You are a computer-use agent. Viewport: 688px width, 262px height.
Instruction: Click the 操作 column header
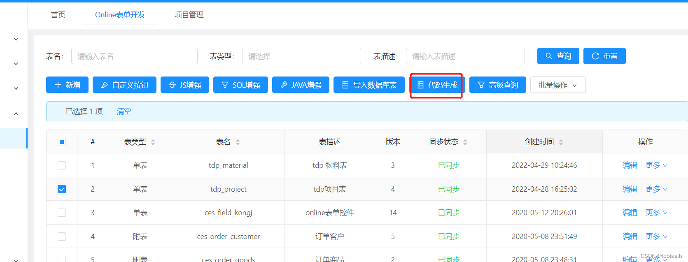(x=645, y=142)
